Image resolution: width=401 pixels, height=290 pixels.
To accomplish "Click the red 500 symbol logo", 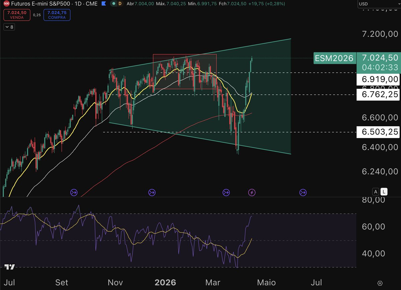I will 6,4.
